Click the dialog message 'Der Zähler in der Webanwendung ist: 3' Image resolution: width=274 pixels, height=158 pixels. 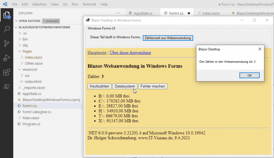tap(227, 62)
